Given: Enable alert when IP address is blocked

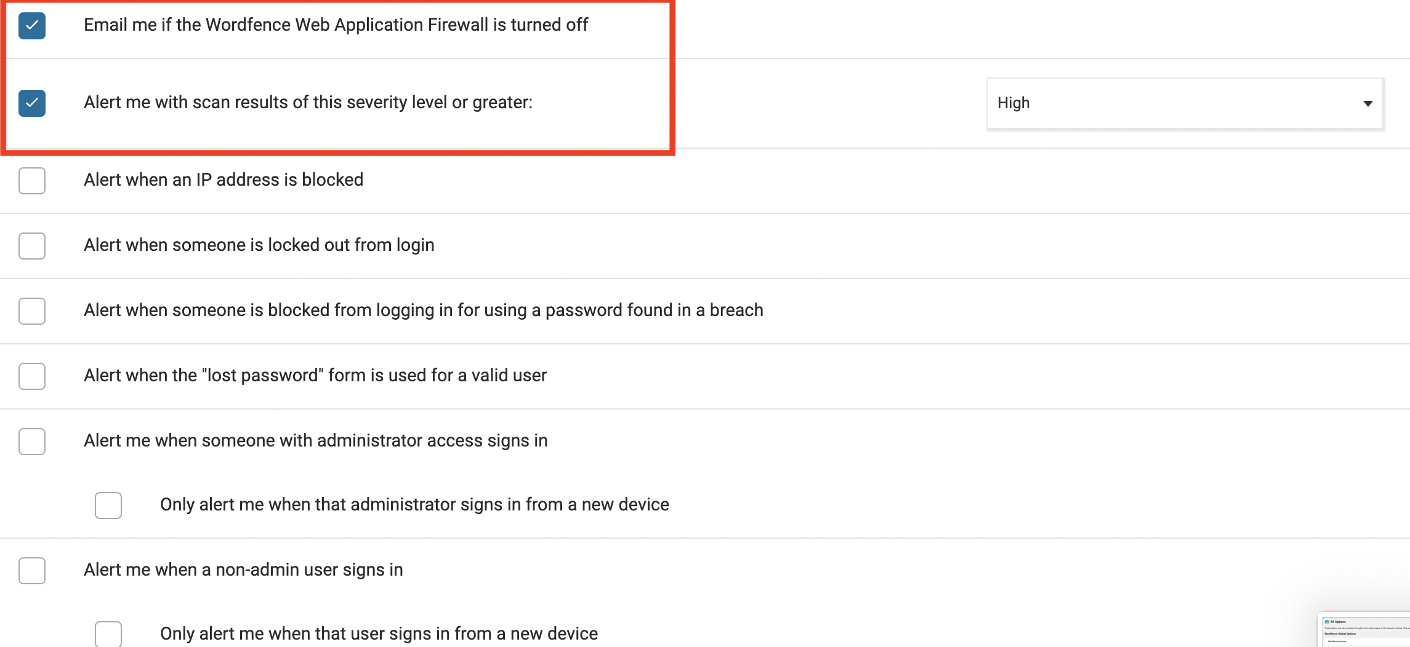Looking at the screenshot, I should (32, 181).
